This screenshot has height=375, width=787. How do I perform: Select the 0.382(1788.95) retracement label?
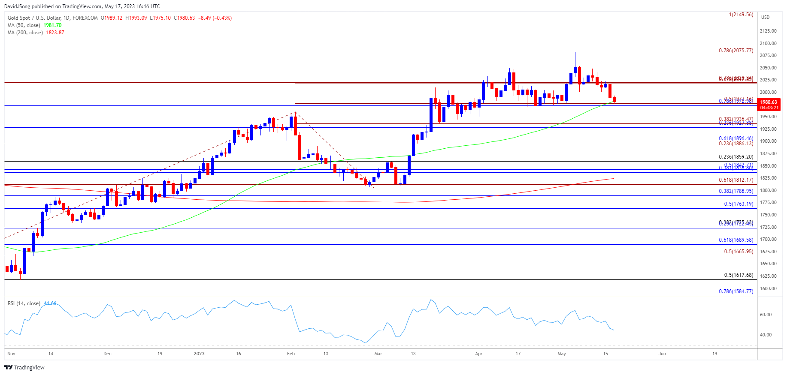[x=736, y=191]
